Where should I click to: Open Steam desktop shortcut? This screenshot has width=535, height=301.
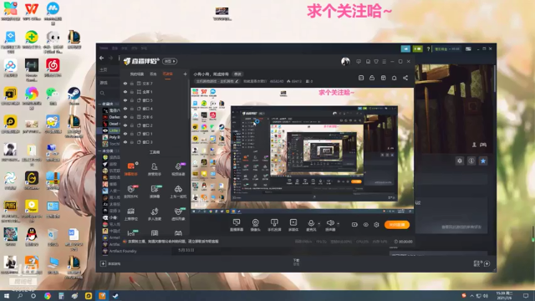pos(74,96)
